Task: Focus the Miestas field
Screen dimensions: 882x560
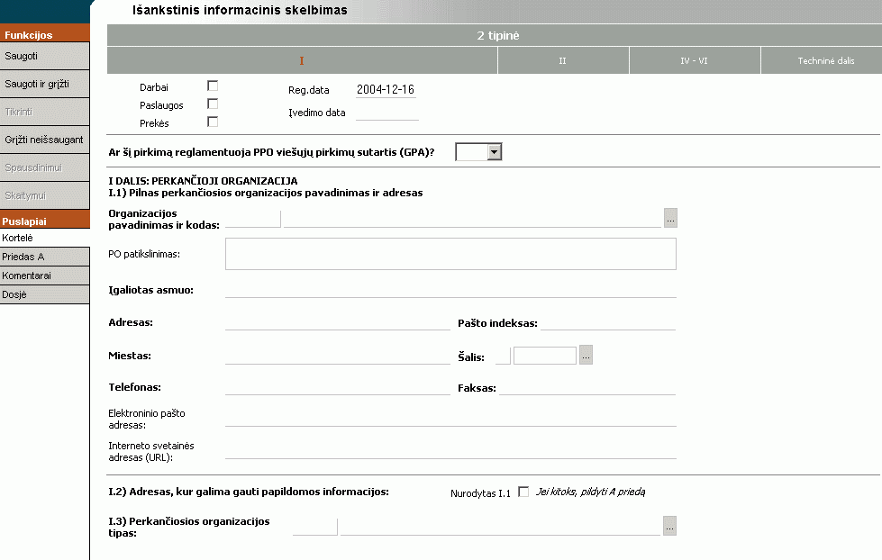Action: tap(338, 357)
